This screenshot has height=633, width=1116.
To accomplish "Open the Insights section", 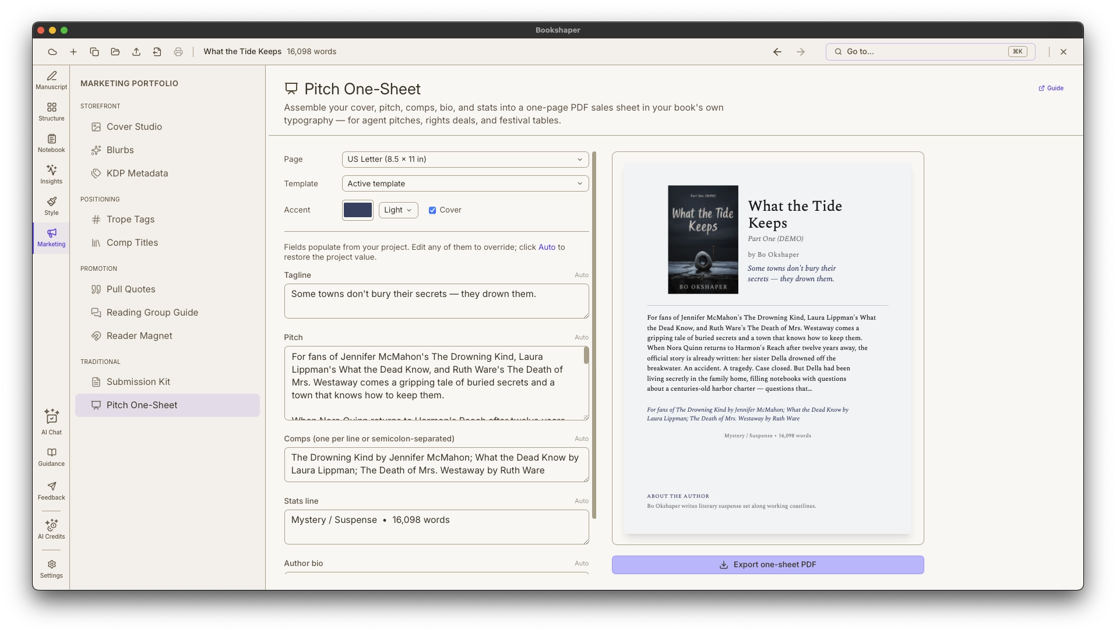I will click(51, 175).
